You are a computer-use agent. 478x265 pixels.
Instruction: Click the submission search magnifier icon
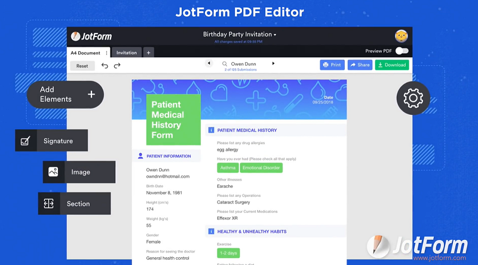225,64
